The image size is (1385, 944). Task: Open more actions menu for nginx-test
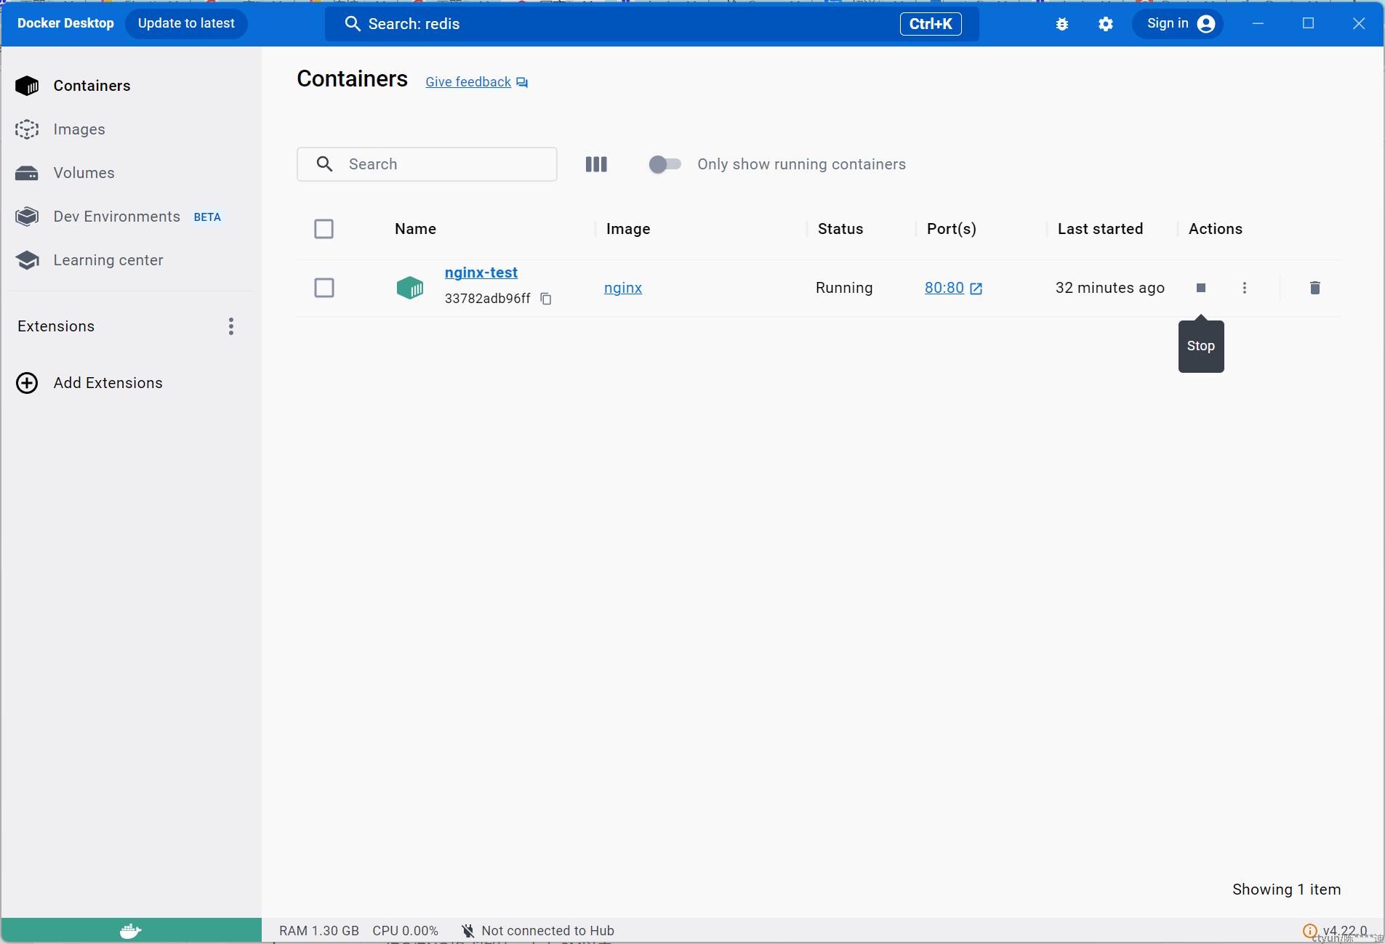(1245, 288)
